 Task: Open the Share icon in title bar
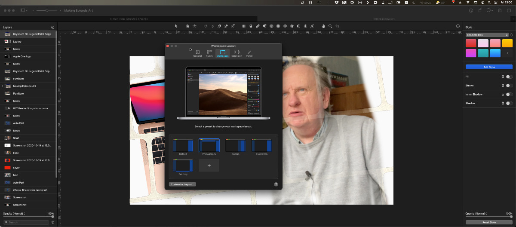pos(501,10)
